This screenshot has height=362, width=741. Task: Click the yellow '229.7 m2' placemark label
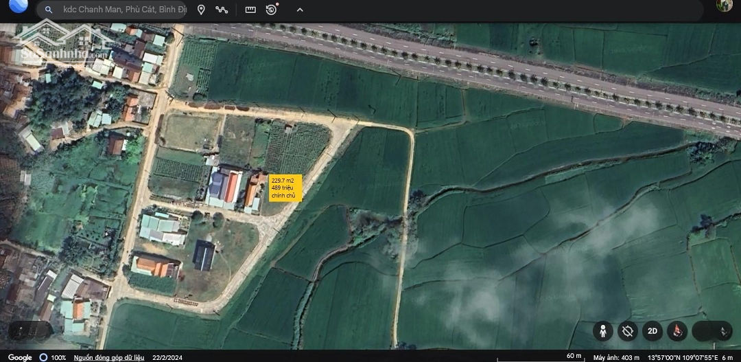[x=285, y=188]
